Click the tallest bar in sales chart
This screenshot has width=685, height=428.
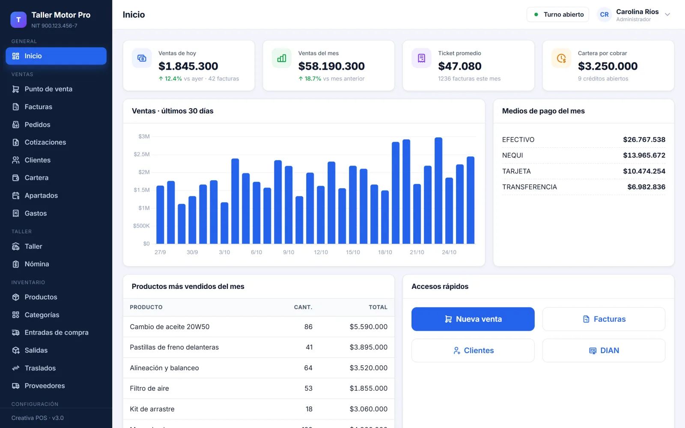[438, 190]
